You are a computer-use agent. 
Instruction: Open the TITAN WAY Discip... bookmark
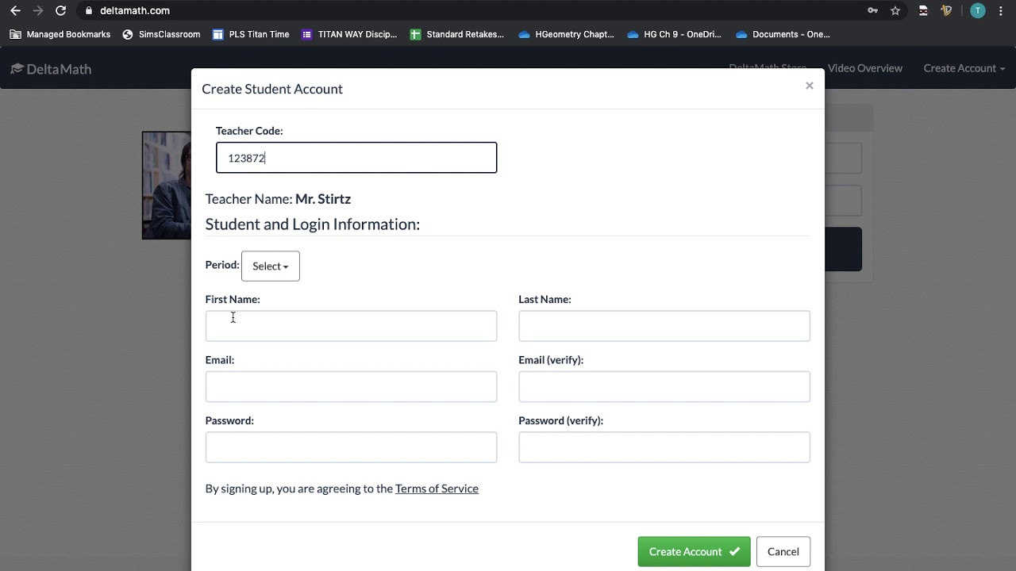coord(349,34)
